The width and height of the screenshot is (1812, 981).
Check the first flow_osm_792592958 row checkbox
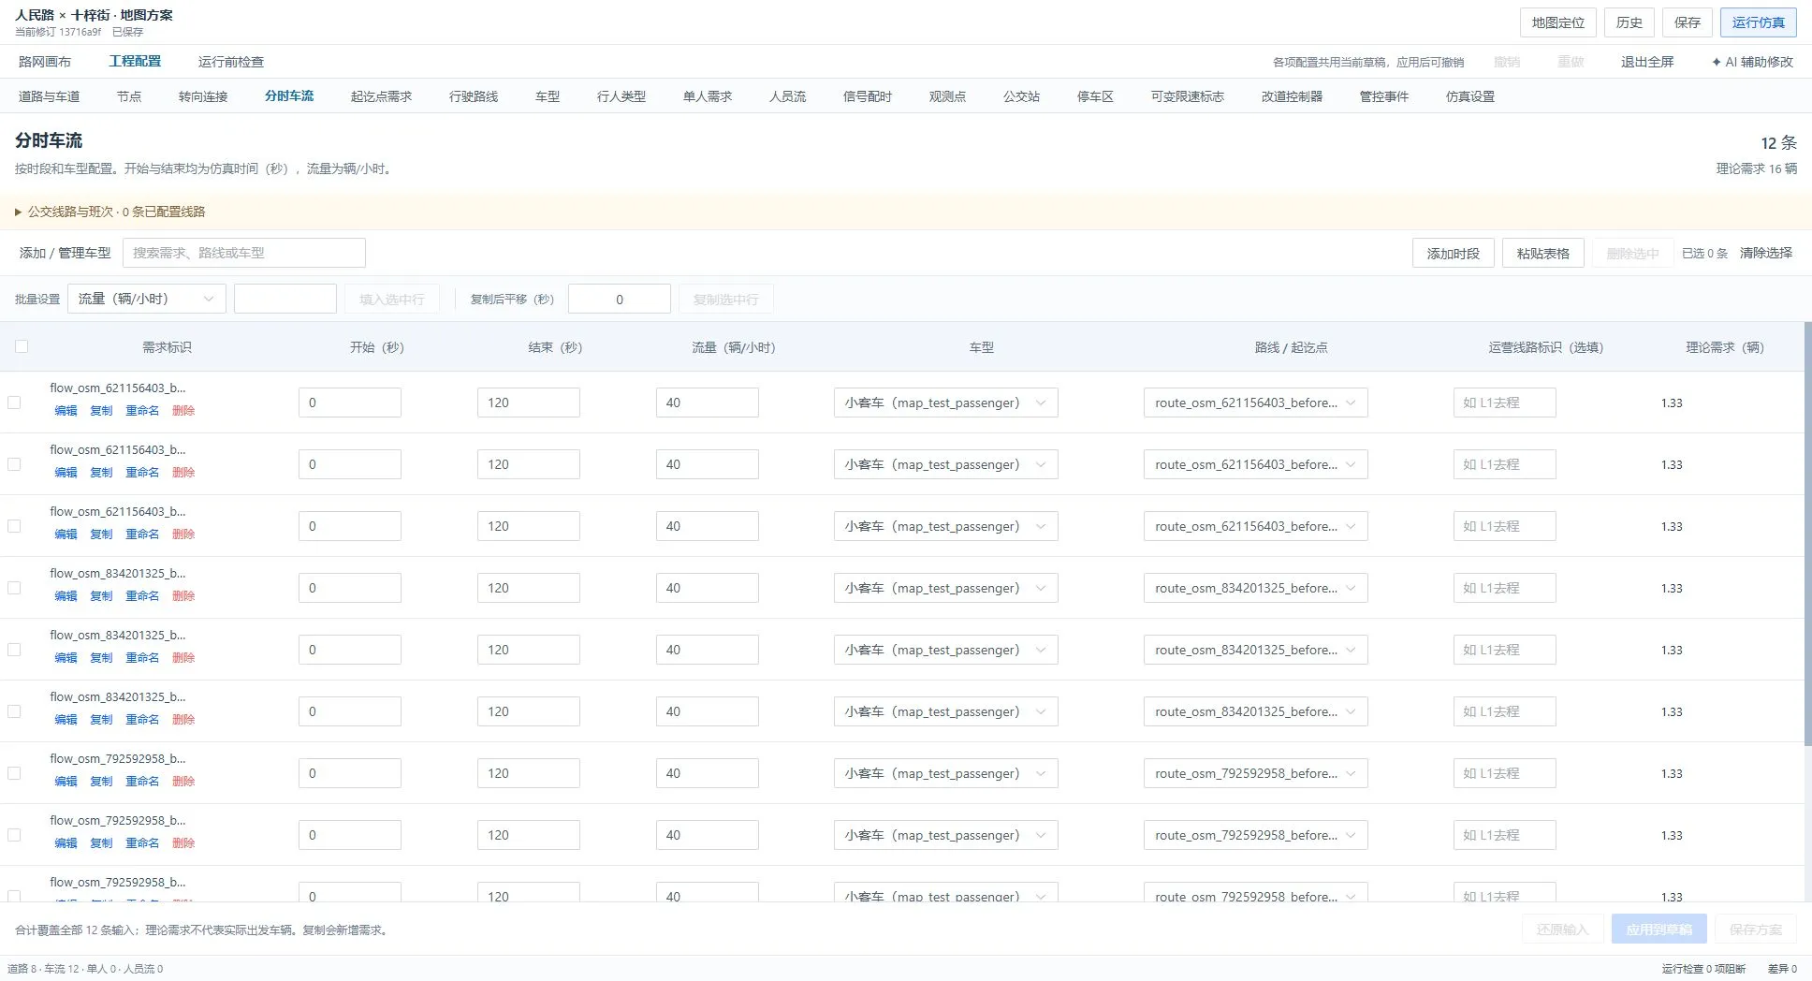tap(14, 773)
